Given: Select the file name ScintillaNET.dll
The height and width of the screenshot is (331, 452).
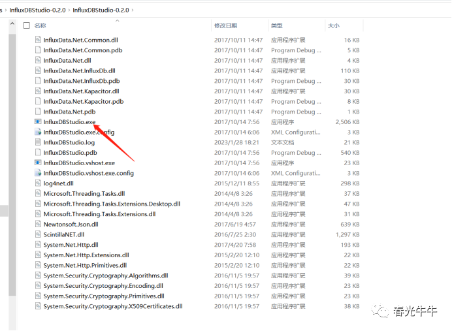Looking at the screenshot, I should [64, 234].
